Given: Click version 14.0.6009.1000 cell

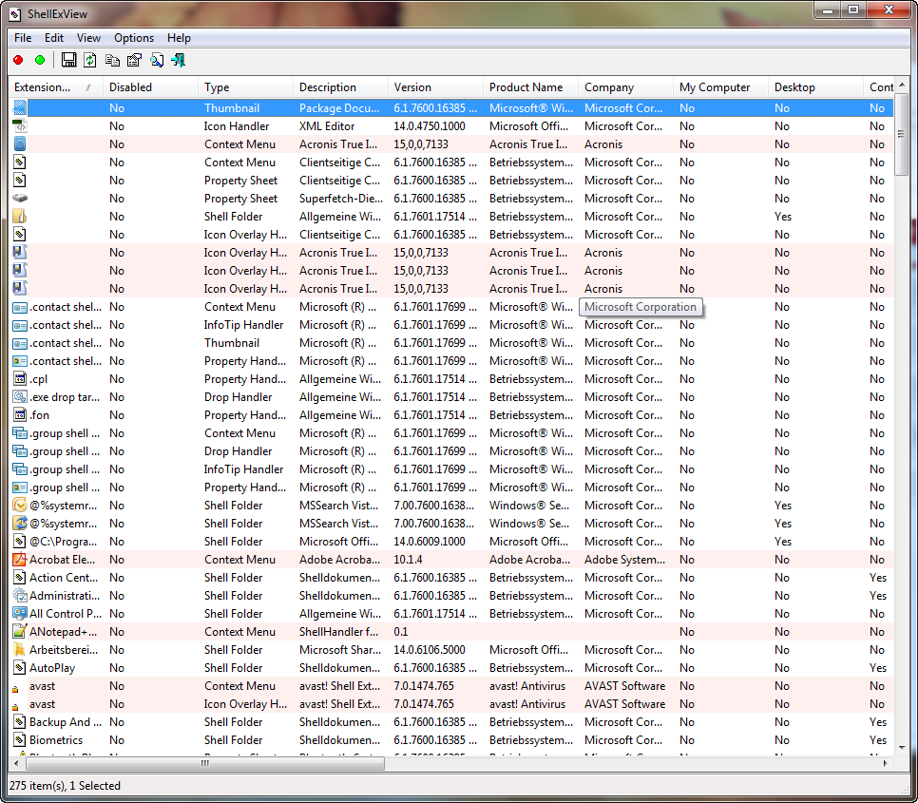Looking at the screenshot, I should [430, 542].
